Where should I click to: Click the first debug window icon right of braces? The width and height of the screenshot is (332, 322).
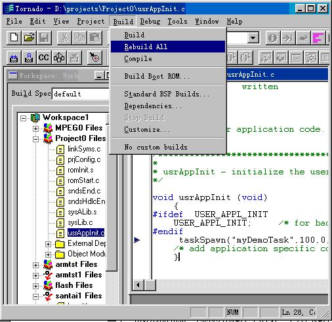(x=266, y=58)
